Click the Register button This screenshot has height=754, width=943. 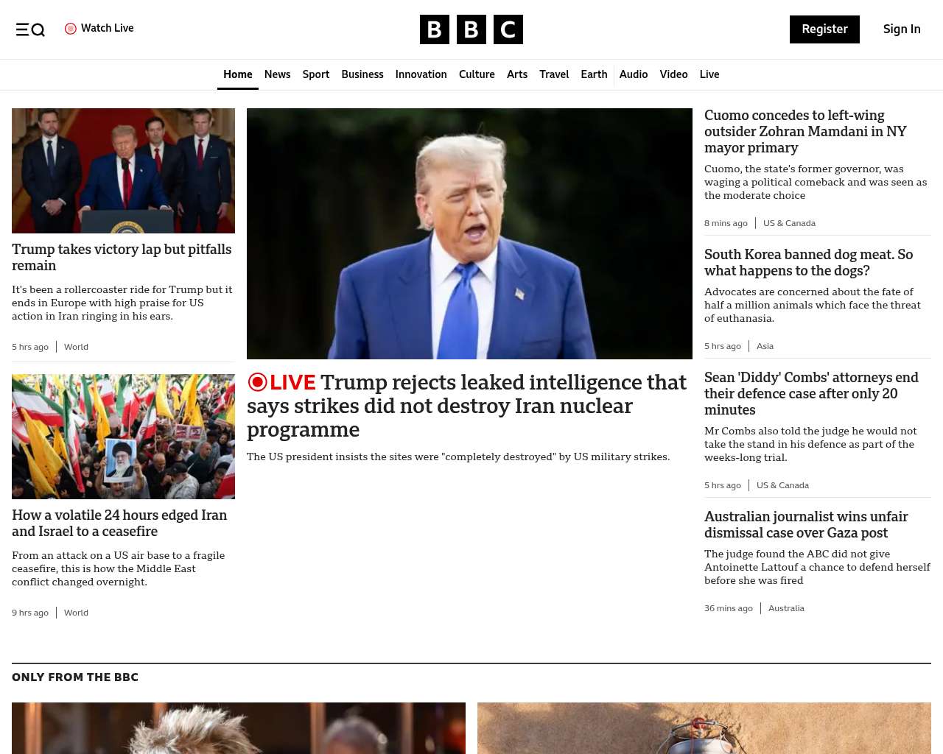(x=824, y=29)
